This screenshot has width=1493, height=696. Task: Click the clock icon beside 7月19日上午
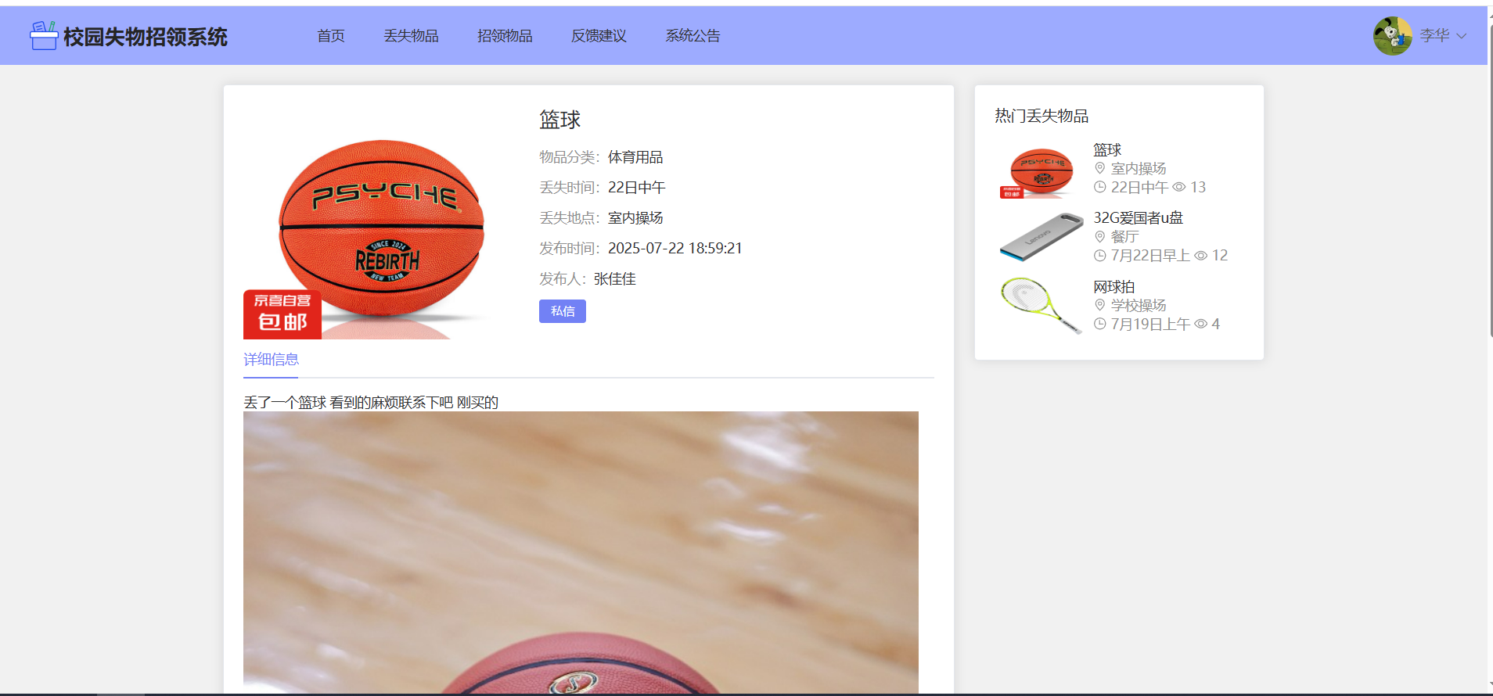pyautogui.click(x=1099, y=325)
